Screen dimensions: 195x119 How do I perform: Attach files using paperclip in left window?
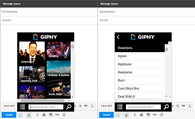[37, 115]
